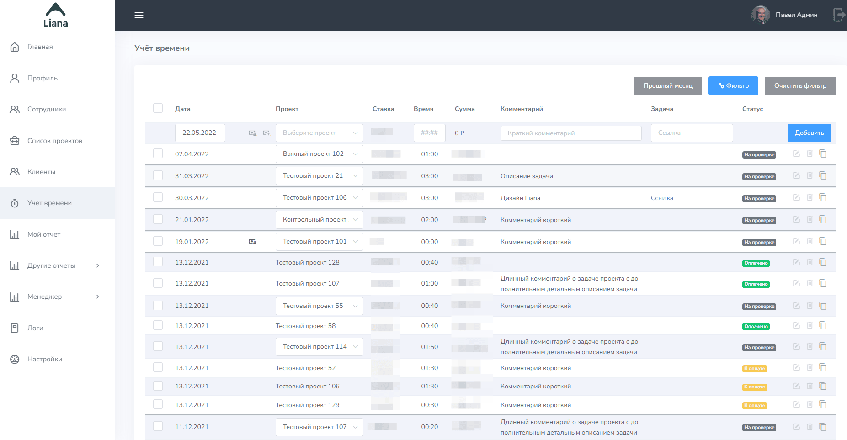Toggle the select-all checkbox in table header
This screenshot has height=440, width=847.
158,108
